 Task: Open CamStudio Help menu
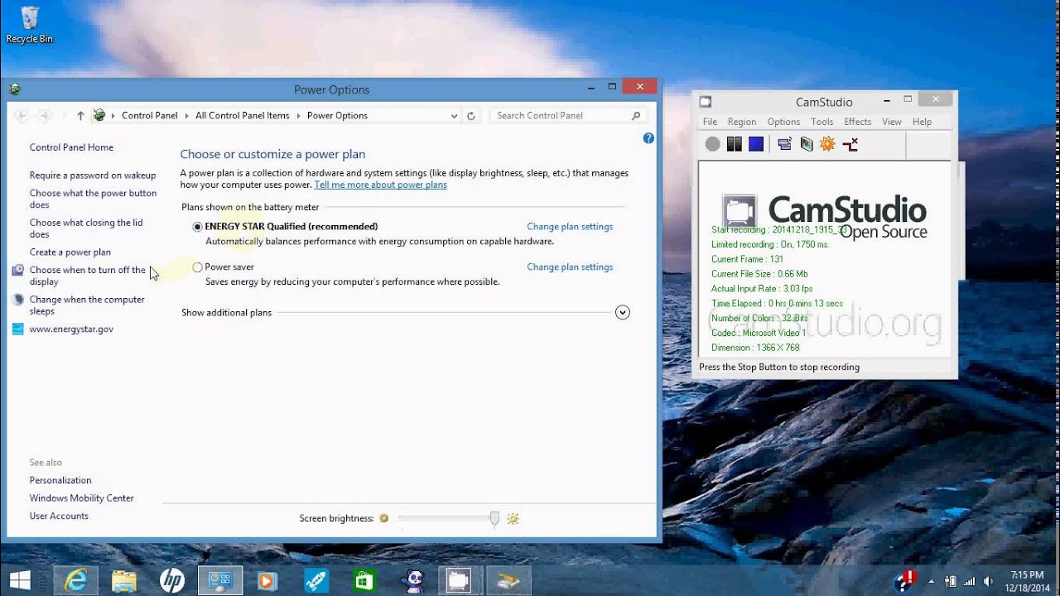[x=922, y=122]
